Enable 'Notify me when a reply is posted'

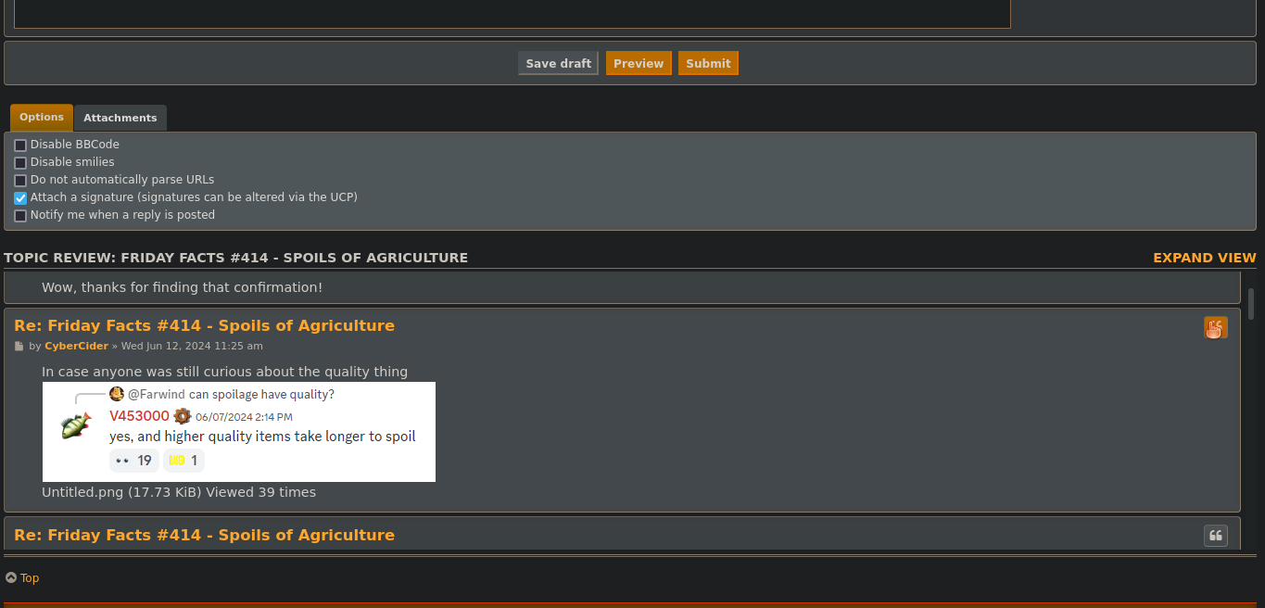point(20,216)
